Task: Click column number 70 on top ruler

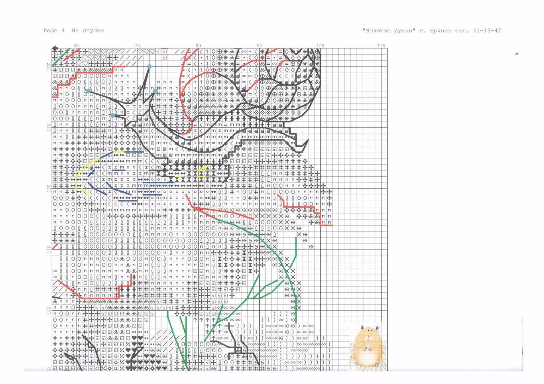Action: click(x=137, y=46)
